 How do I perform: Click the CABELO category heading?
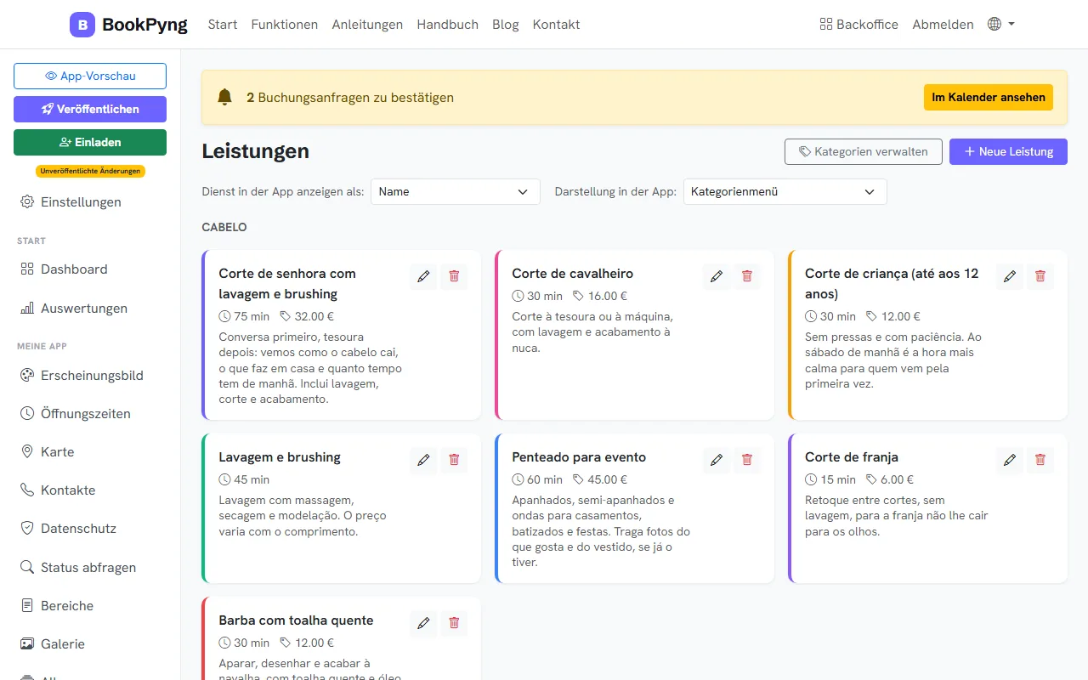click(x=224, y=228)
